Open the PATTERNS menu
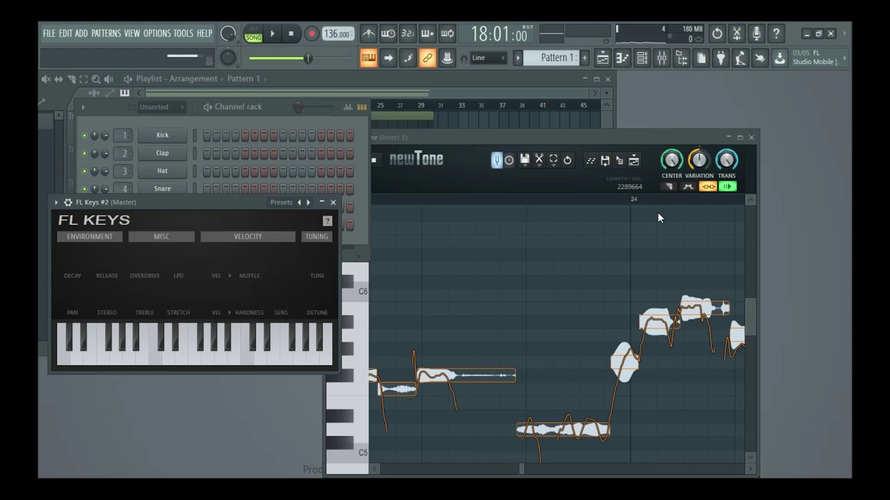This screenshot has width=890, height=500. (x=106, y=33)
